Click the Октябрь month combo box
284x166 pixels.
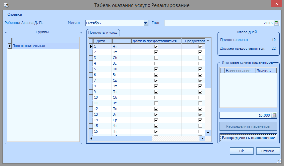117,23
